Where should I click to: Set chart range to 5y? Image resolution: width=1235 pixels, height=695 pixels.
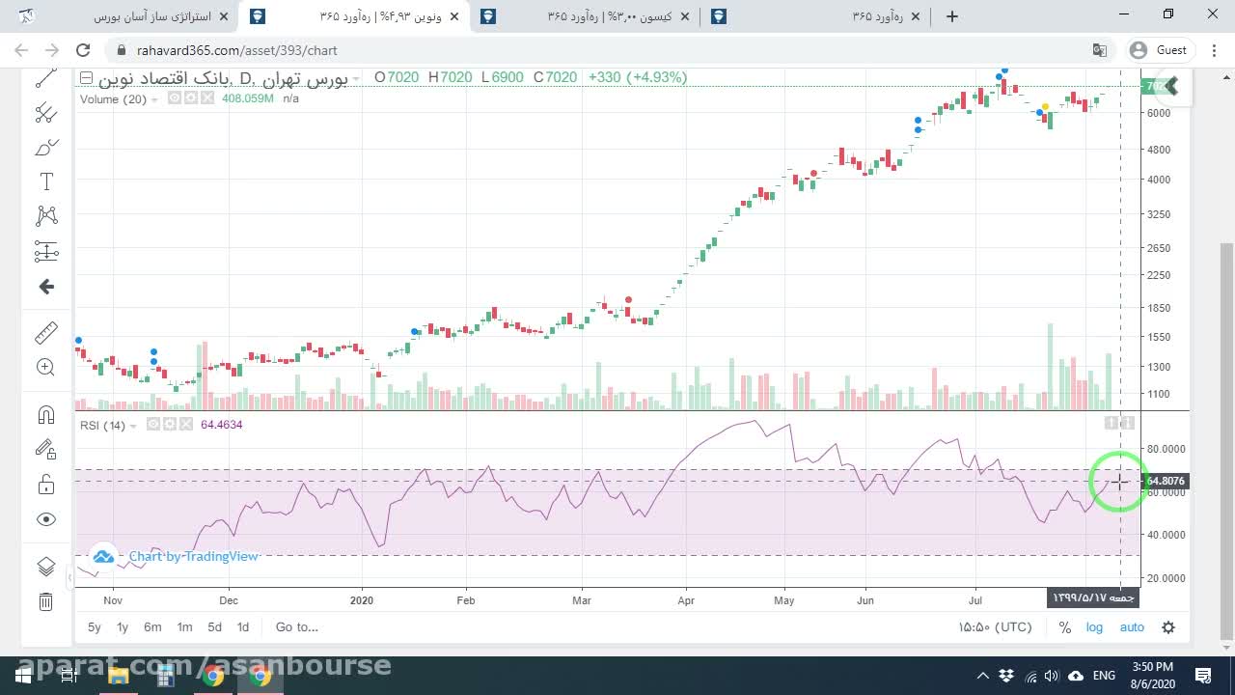pos(95,627)
